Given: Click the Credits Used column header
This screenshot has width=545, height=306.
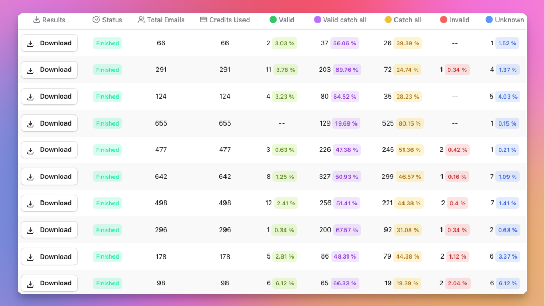Looking at the screenshot, I should 225,20.
